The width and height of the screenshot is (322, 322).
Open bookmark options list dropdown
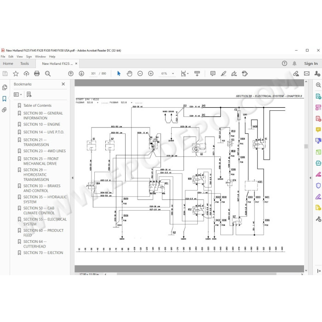point(17,94)
